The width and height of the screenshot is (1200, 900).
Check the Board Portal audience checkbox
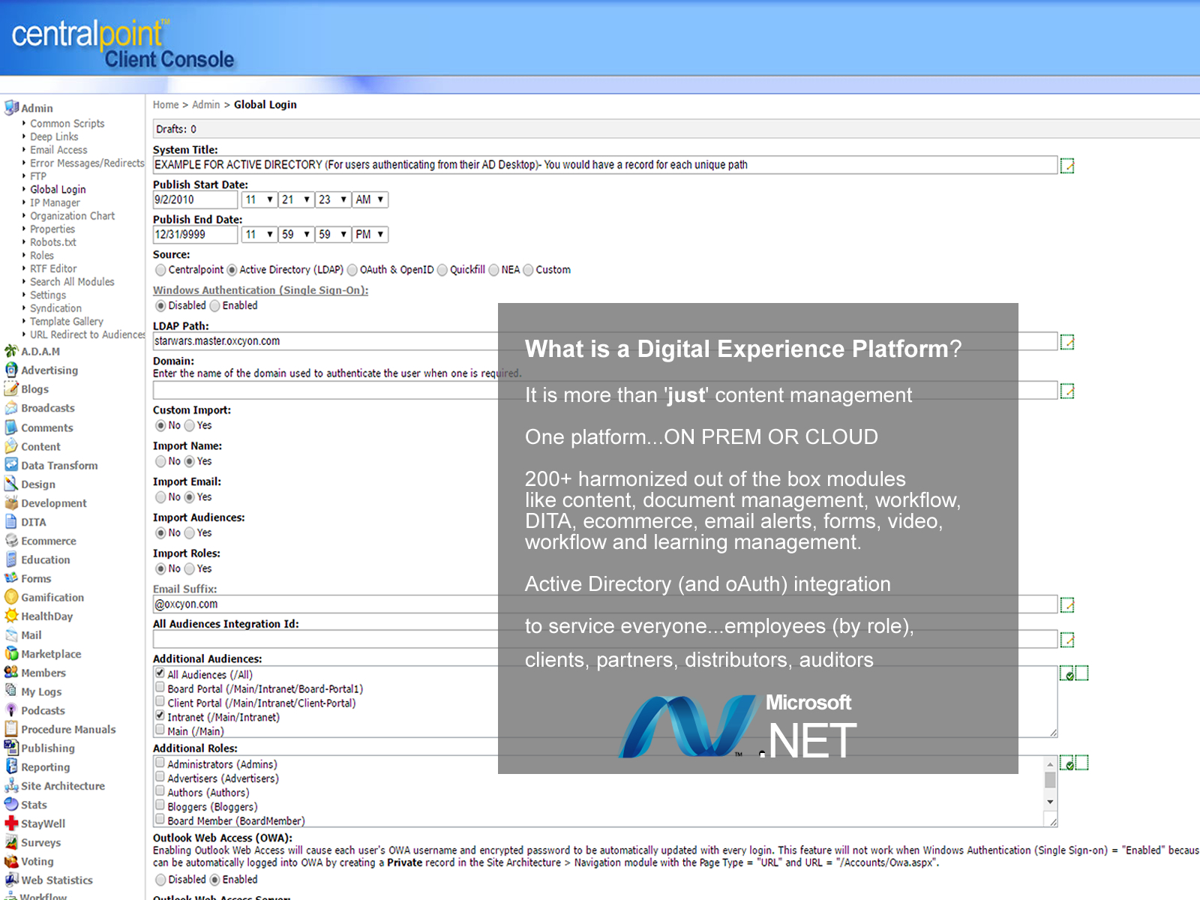[160, 688]
